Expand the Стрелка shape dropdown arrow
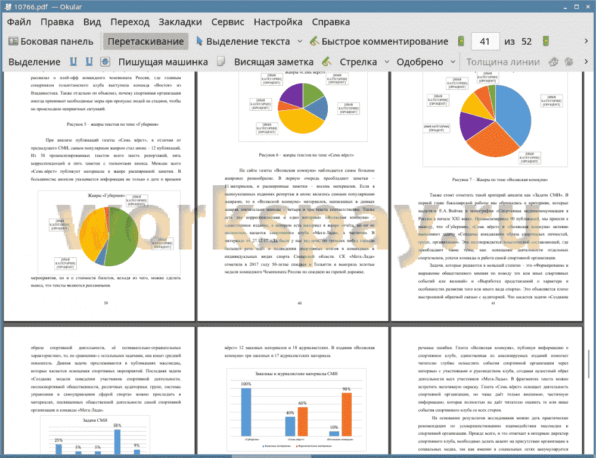Screen dimensions: 596x458 387,62
